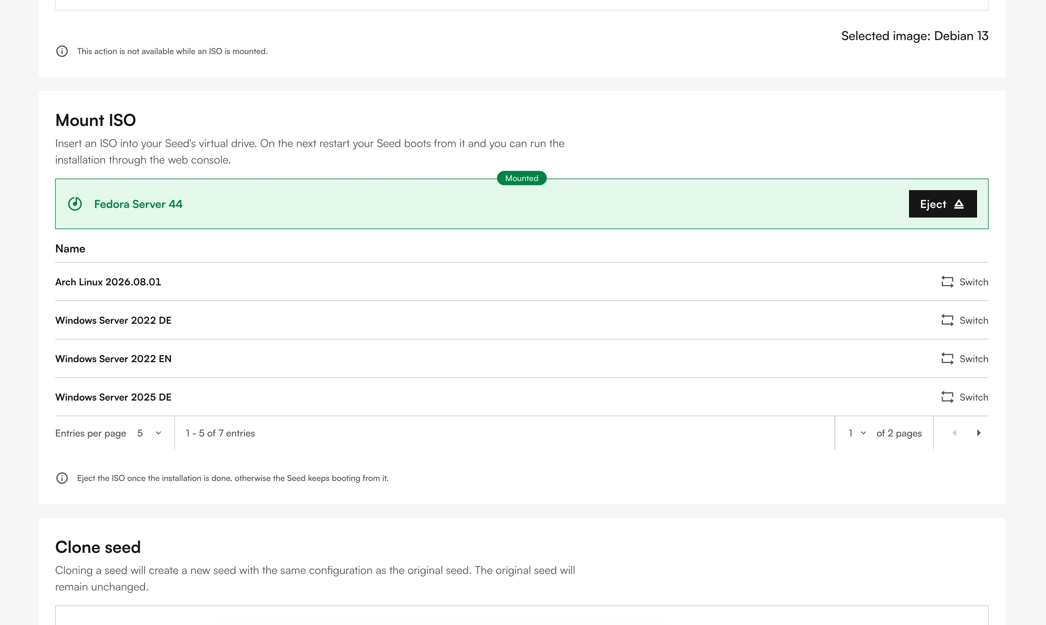Go to the next page of ISO entries
Image resolution: width=1046 pixels, height=625 pixels.
[978, 433]
